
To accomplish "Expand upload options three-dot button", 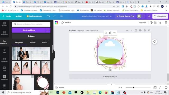I will [48, 30].
